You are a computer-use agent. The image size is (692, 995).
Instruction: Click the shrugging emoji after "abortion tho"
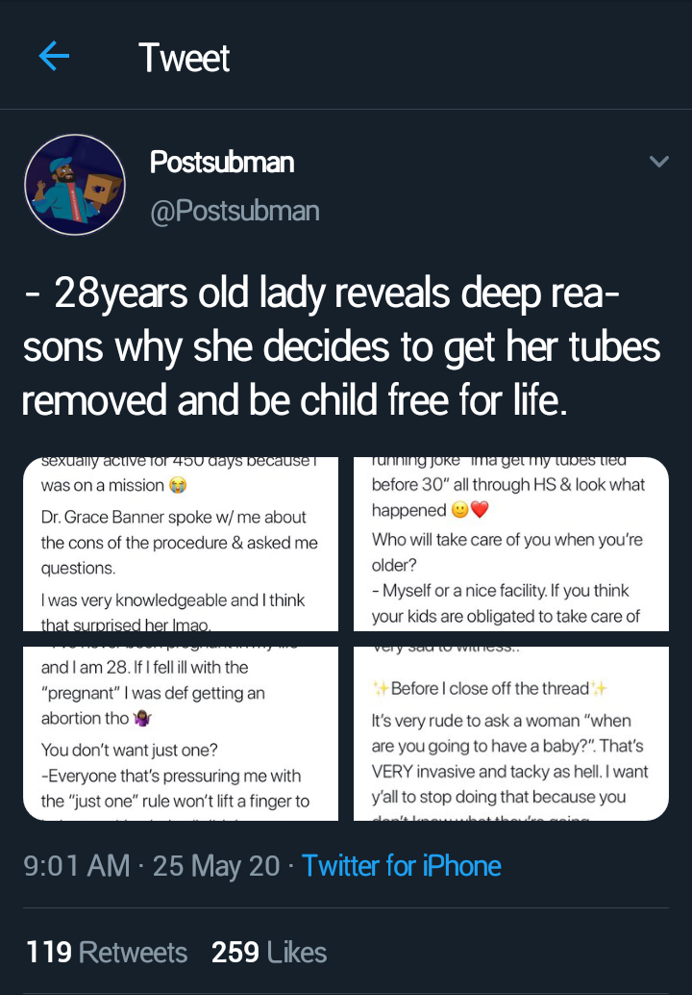click(143, 718)
